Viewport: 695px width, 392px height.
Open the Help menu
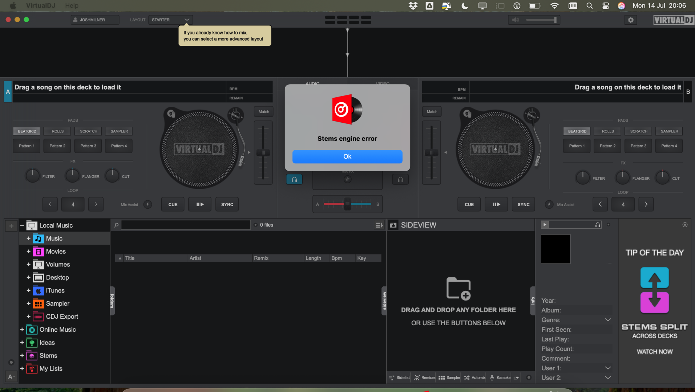point(72,5)
